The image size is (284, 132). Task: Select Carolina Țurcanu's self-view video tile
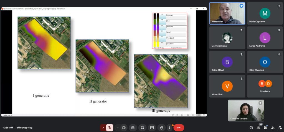(246, 111)
